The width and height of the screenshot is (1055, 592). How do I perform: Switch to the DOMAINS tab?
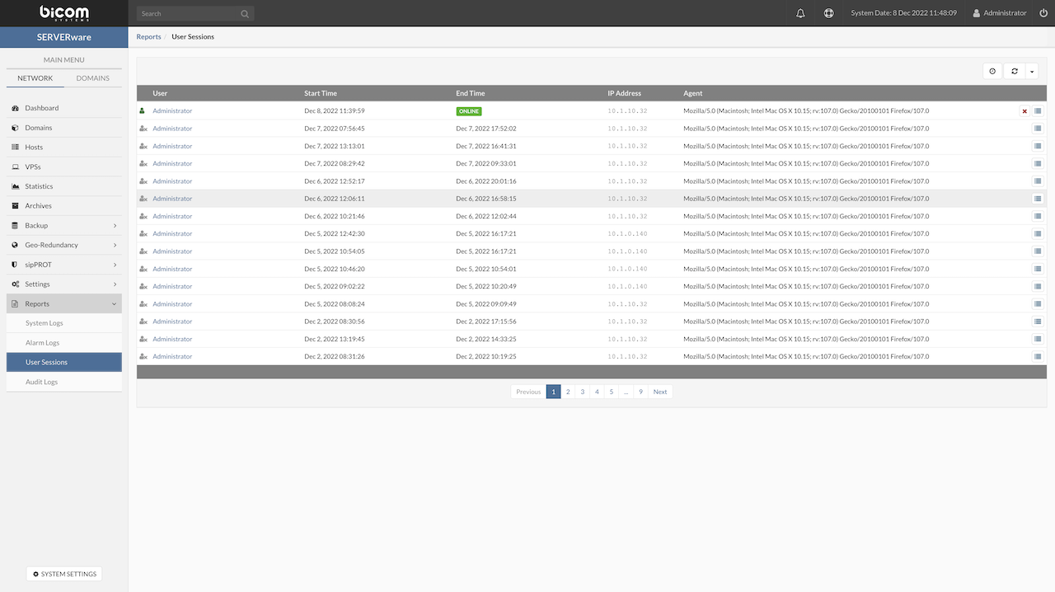(92, 78)
